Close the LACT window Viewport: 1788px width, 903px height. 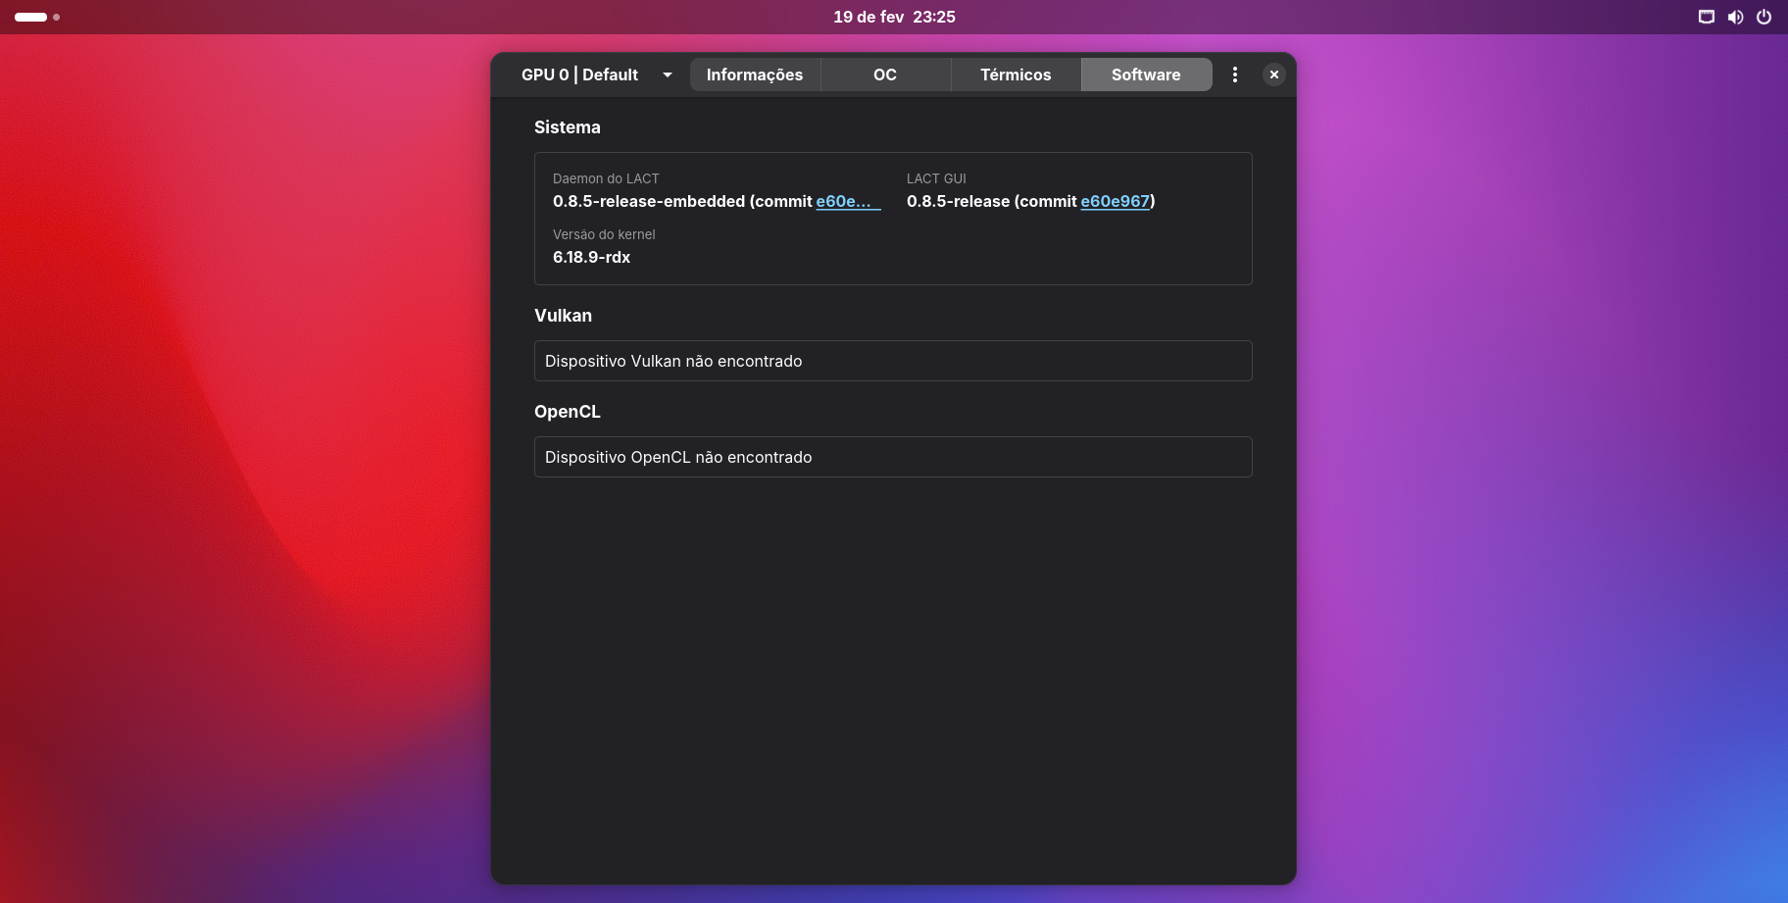pos(1273,75)
